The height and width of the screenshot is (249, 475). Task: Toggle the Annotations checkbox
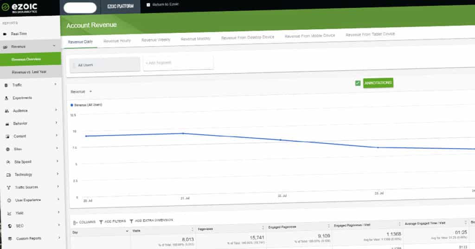[358, 83]
